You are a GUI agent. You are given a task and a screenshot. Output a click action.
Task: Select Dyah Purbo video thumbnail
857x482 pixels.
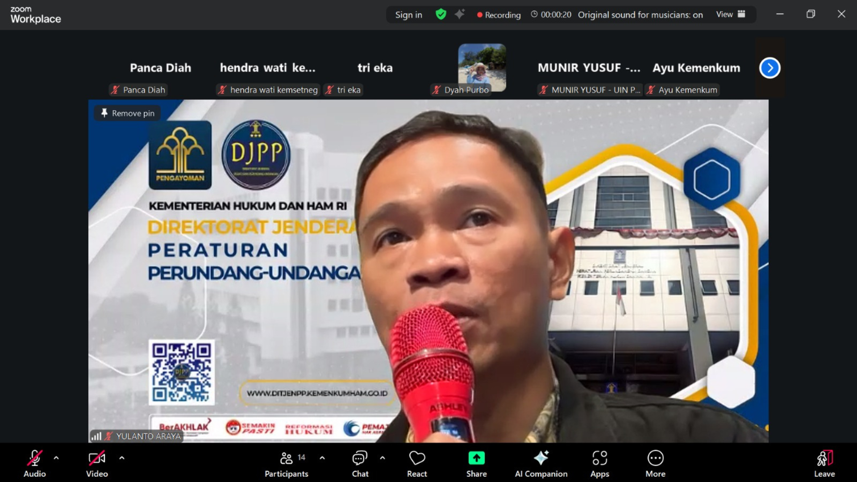pyautogui.click(x=482, y=68)
